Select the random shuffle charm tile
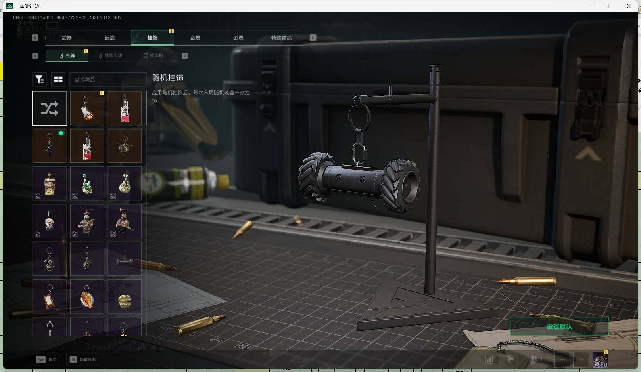This screenshot has height=372, width=641. 50,108
